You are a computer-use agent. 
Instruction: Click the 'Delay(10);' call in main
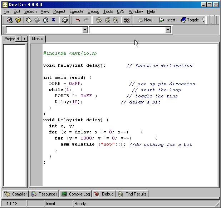tap(69, 102)
